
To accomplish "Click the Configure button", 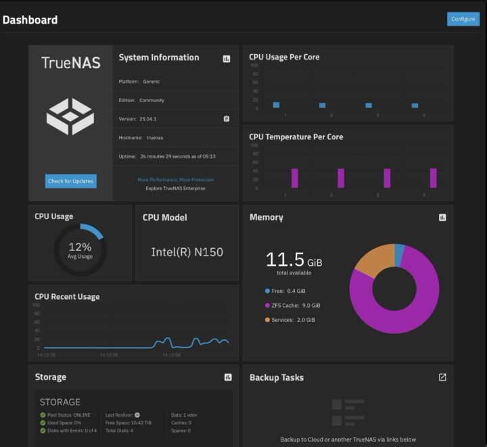I will (463, 19).
